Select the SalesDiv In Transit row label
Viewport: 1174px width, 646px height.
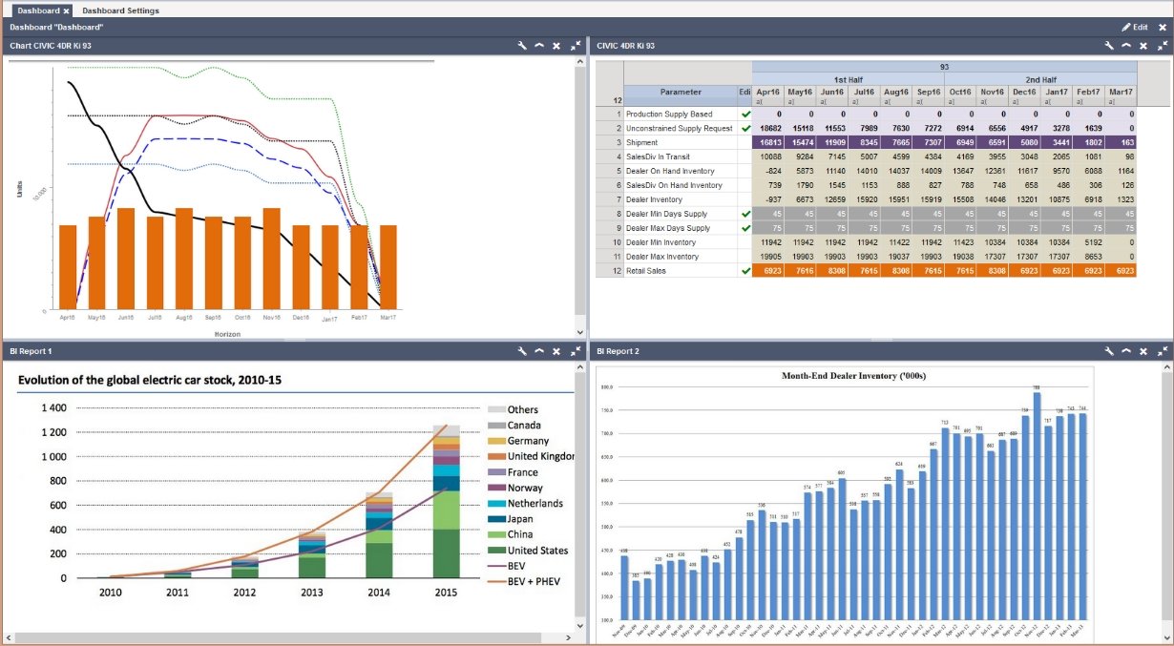(x=681, y=156)
